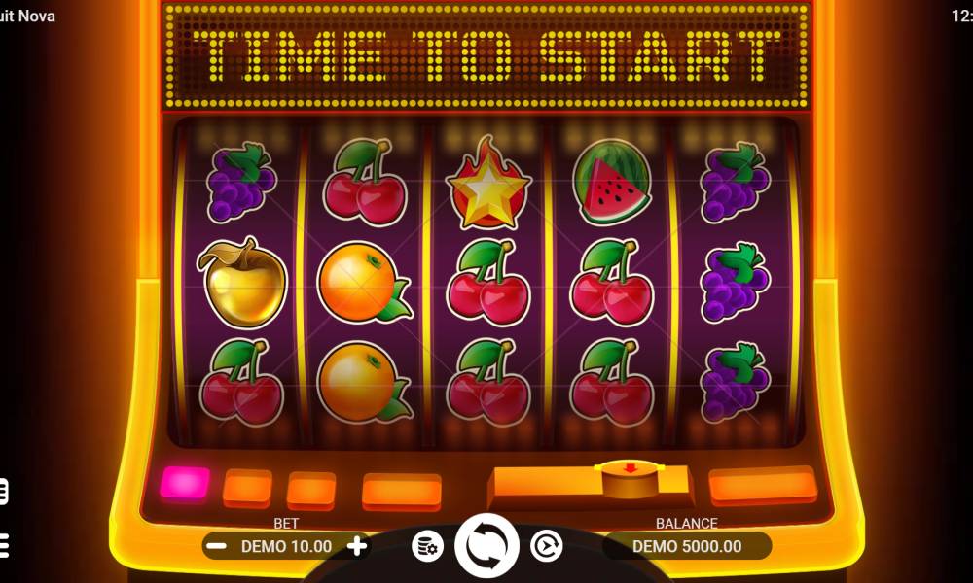Start autoplay with the circular play icon

[546, 546]
